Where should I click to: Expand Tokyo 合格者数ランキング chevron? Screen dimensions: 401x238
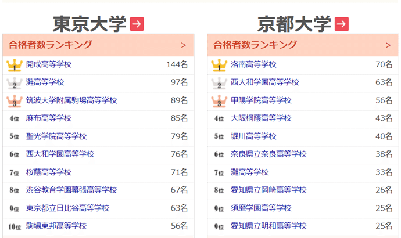(184, 45)
